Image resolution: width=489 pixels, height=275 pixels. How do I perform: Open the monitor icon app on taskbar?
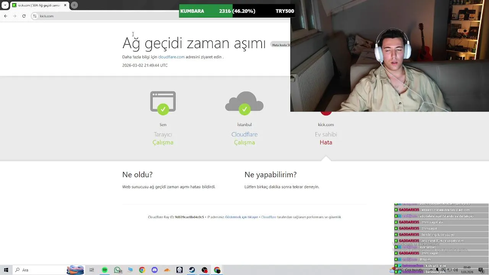pyautogui.click(x=130, y=270)
